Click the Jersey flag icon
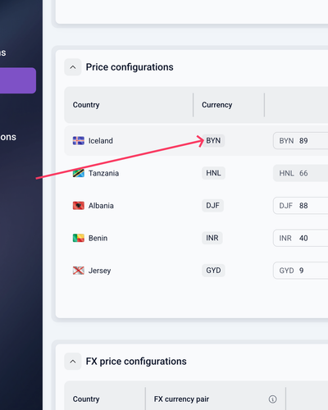The width and height of the screenshot is (328, 410). point(79,271)
